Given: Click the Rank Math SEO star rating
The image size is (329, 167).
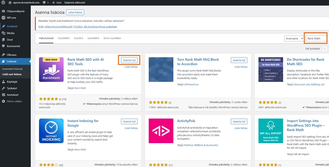Looking at the screenshot, I should 48,99.
